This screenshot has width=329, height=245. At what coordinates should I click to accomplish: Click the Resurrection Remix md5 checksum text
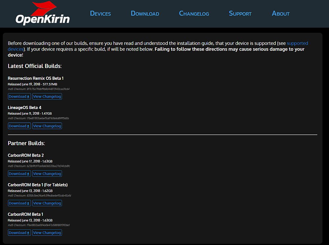[x=38, y=89]
